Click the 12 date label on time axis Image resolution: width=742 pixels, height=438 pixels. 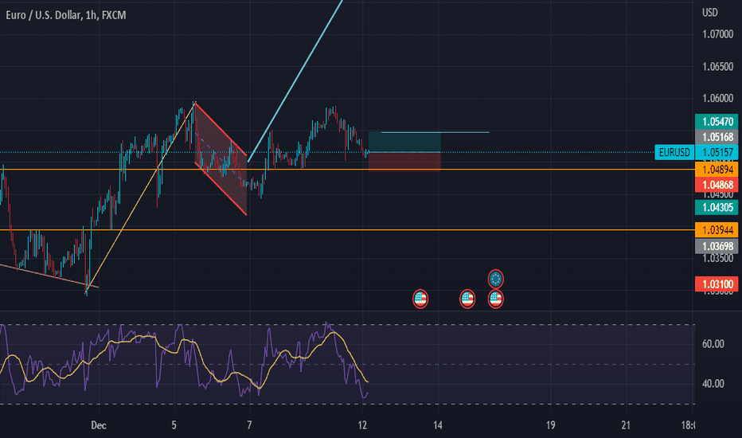(x=362, y=425)
